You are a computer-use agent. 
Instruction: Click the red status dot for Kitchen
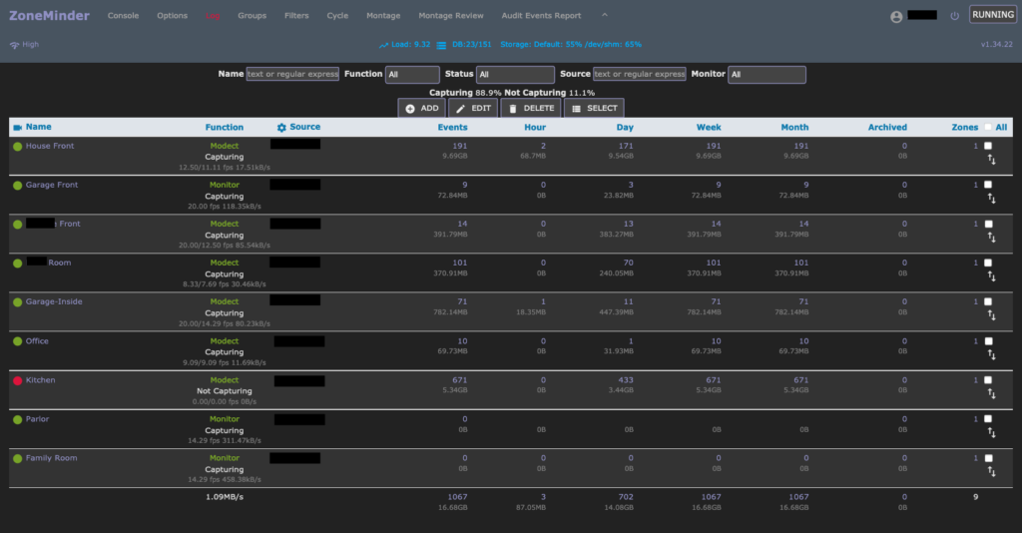coord(17,380)
